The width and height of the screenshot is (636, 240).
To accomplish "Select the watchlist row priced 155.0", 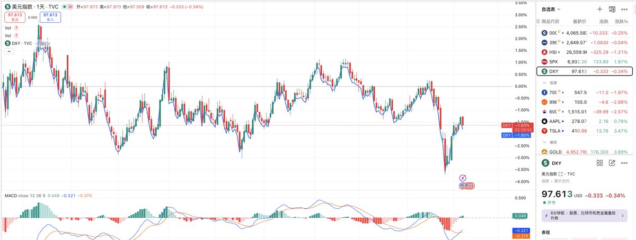I will [x=585, y=101].
